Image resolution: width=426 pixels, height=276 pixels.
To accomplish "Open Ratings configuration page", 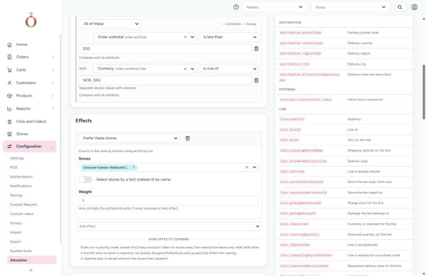I will click(x=17, y=195).
